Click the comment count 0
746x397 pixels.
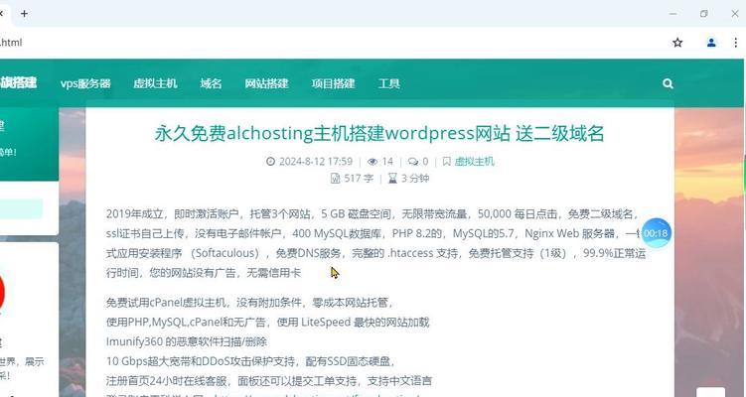click(425, 162)
